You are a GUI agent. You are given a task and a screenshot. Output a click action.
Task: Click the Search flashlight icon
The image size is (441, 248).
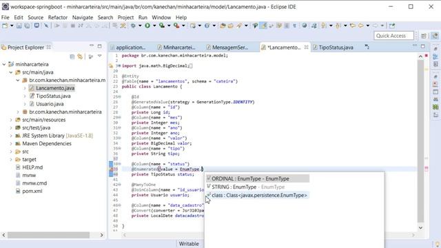point(239,25)
